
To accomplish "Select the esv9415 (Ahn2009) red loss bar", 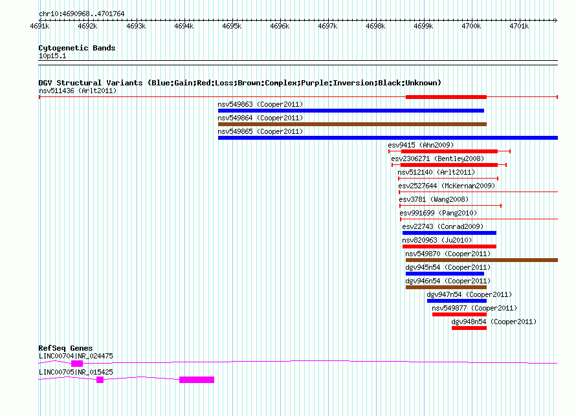I will pyautogui.click(x=449, y=151).
